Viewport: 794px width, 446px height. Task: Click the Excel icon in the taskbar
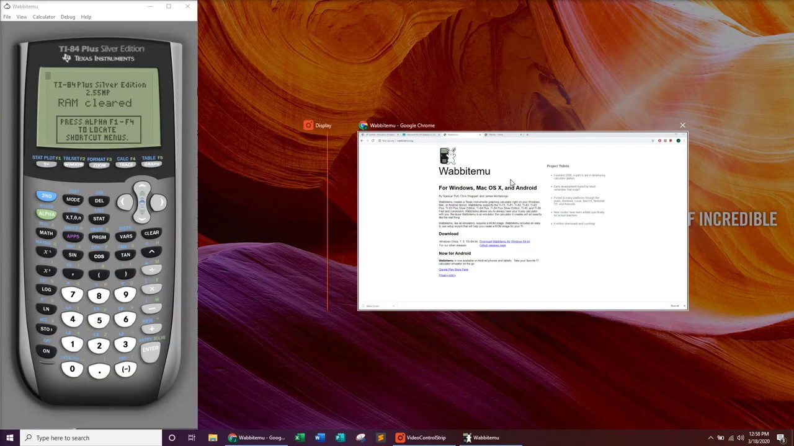pyautogui.click(x=298, y=438)
